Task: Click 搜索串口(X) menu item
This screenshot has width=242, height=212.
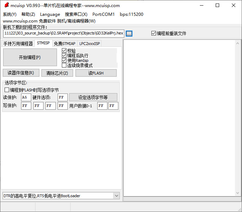Action: coord(76,14)
